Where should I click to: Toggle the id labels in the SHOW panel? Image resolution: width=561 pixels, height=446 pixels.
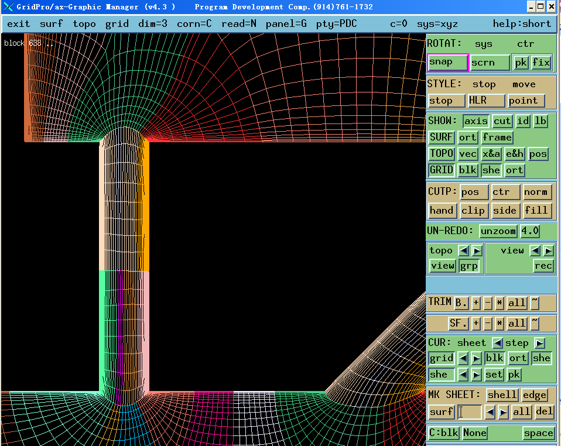pyautogui.click(x=522, y=121)
